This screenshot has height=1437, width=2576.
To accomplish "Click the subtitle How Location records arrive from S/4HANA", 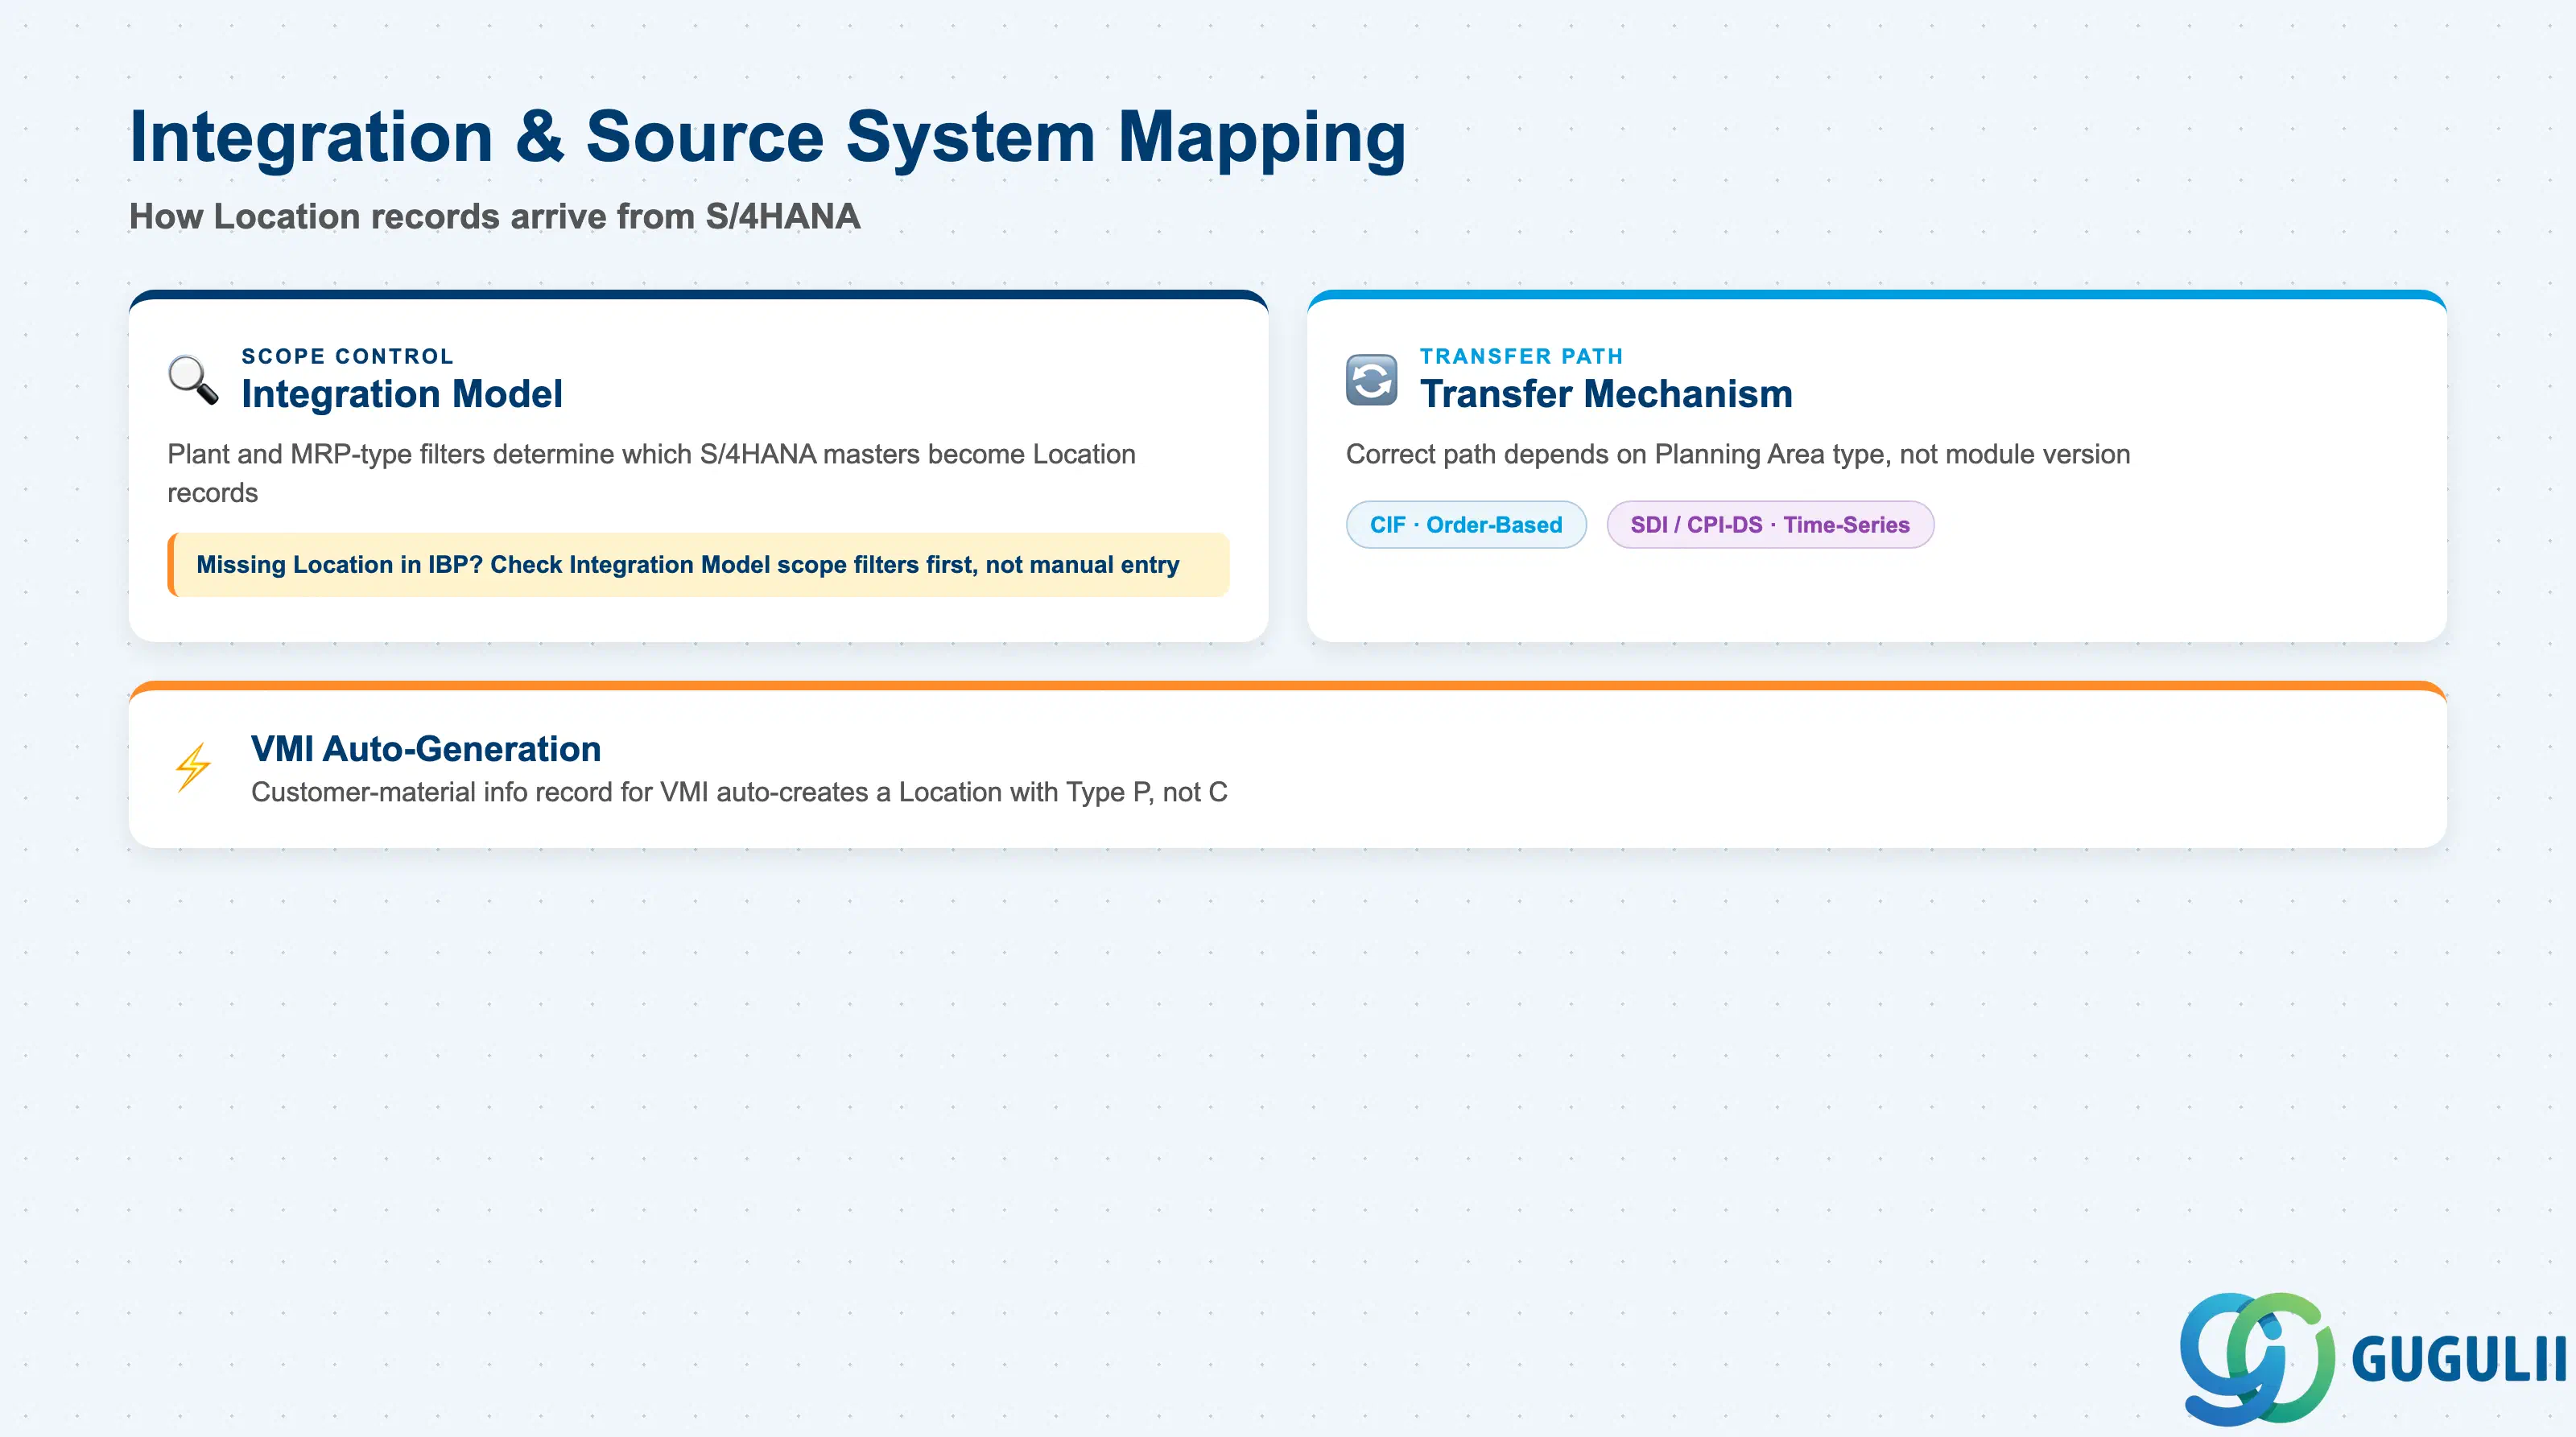I will point(494,216).
